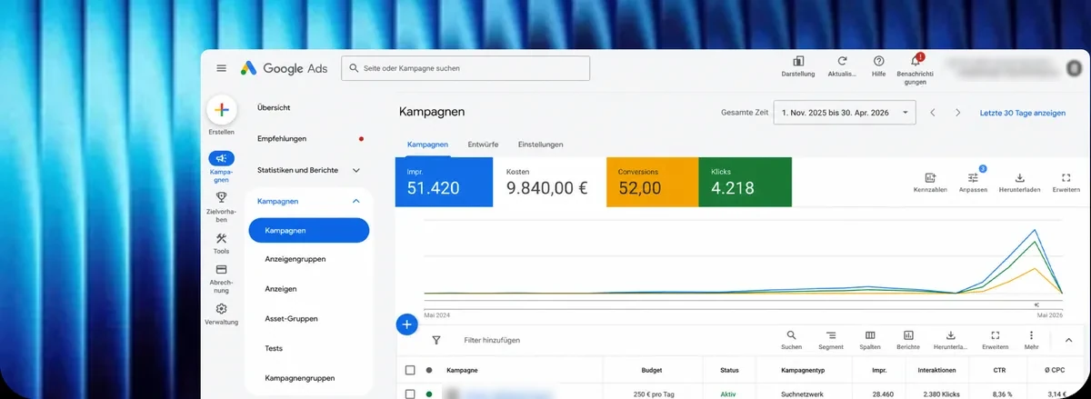
Task: Open the date range dropdown
Action: (x=845, y=113)
